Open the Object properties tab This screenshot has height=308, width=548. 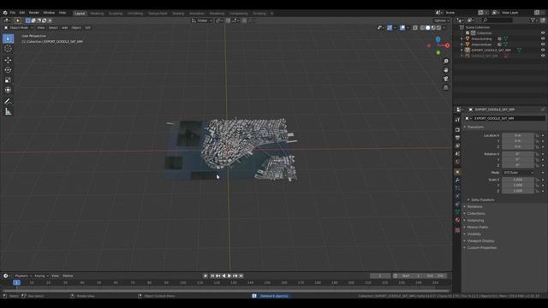tap(457, 172)
